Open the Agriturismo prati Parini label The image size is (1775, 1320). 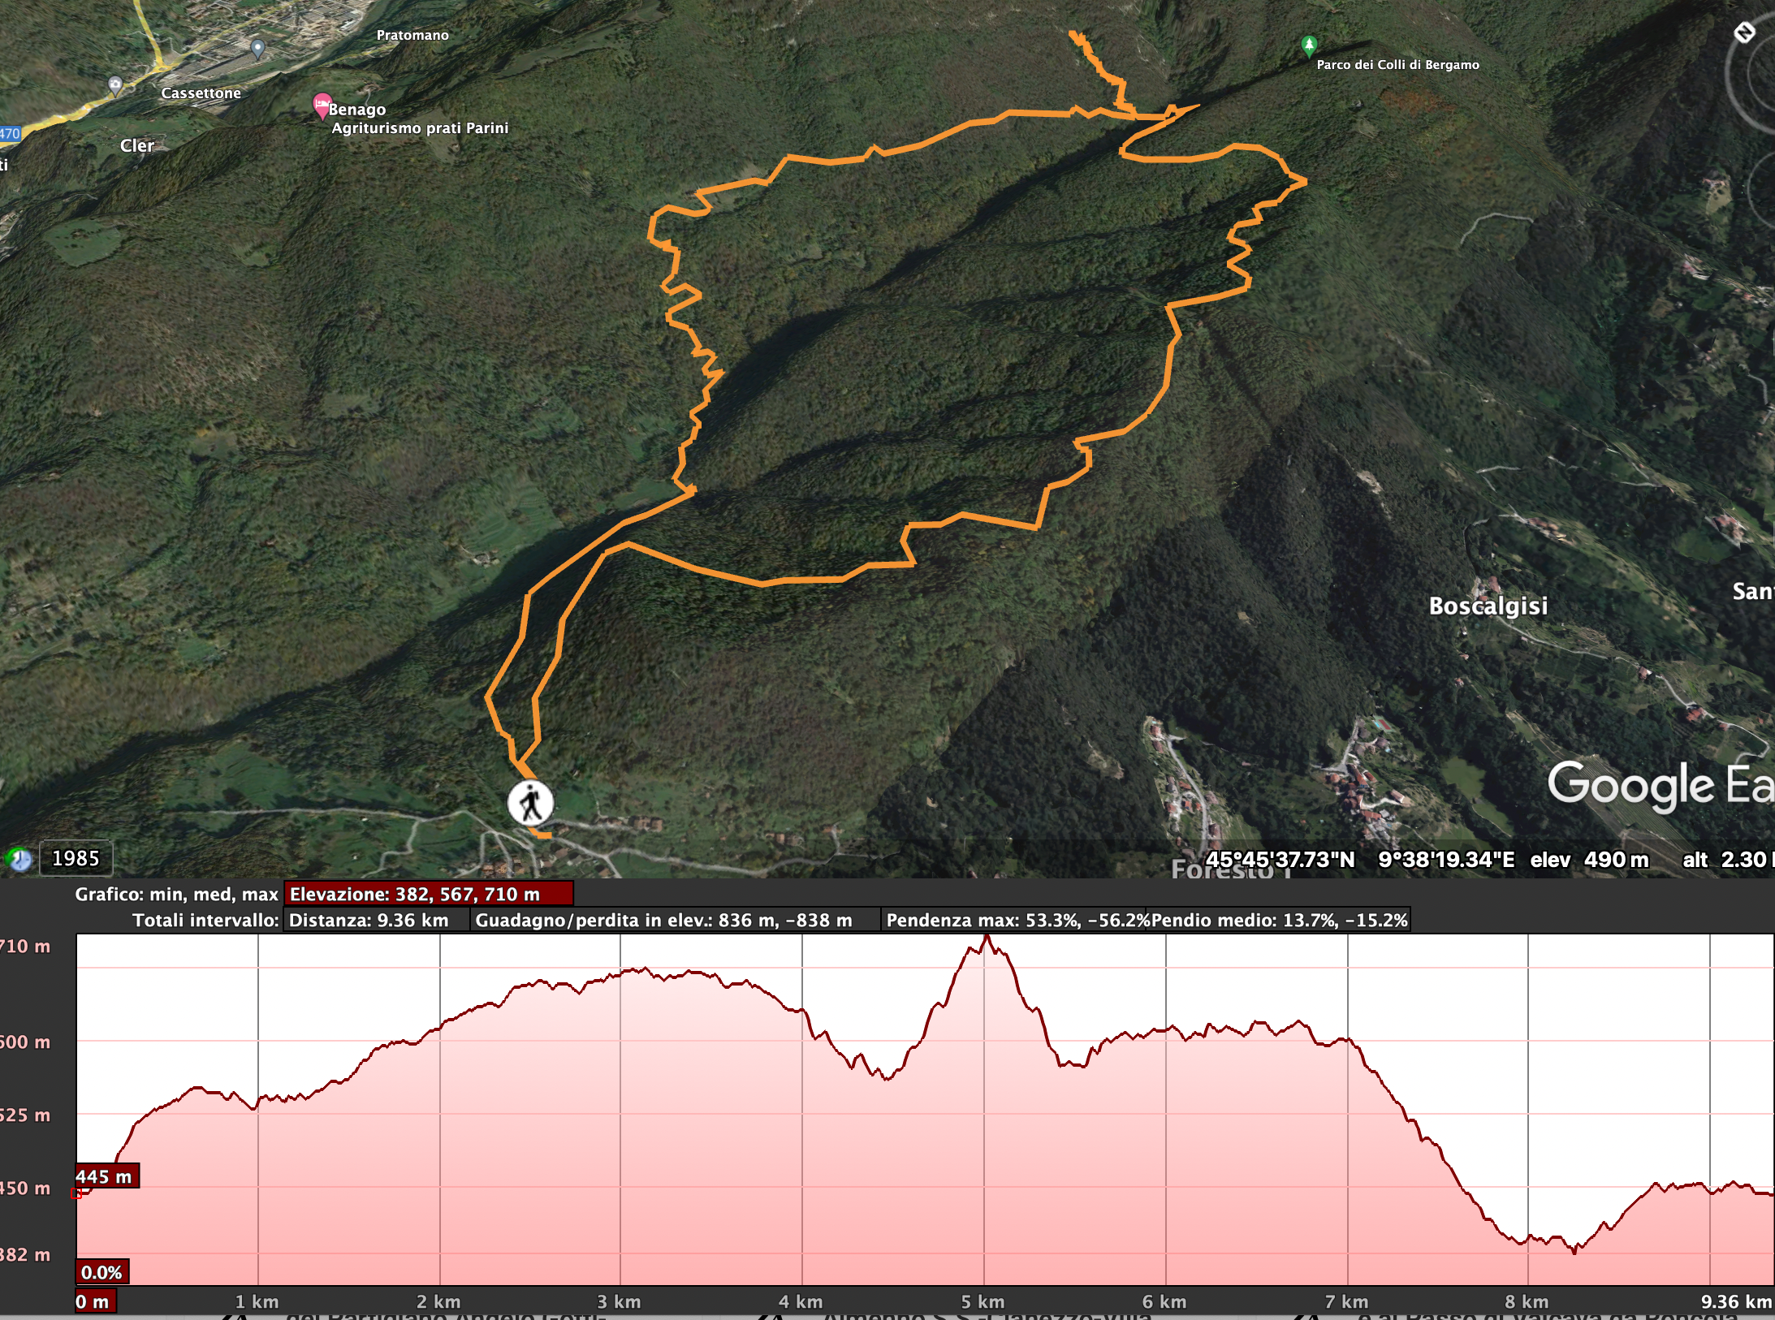pyautogui.click(x=420, y=127)
